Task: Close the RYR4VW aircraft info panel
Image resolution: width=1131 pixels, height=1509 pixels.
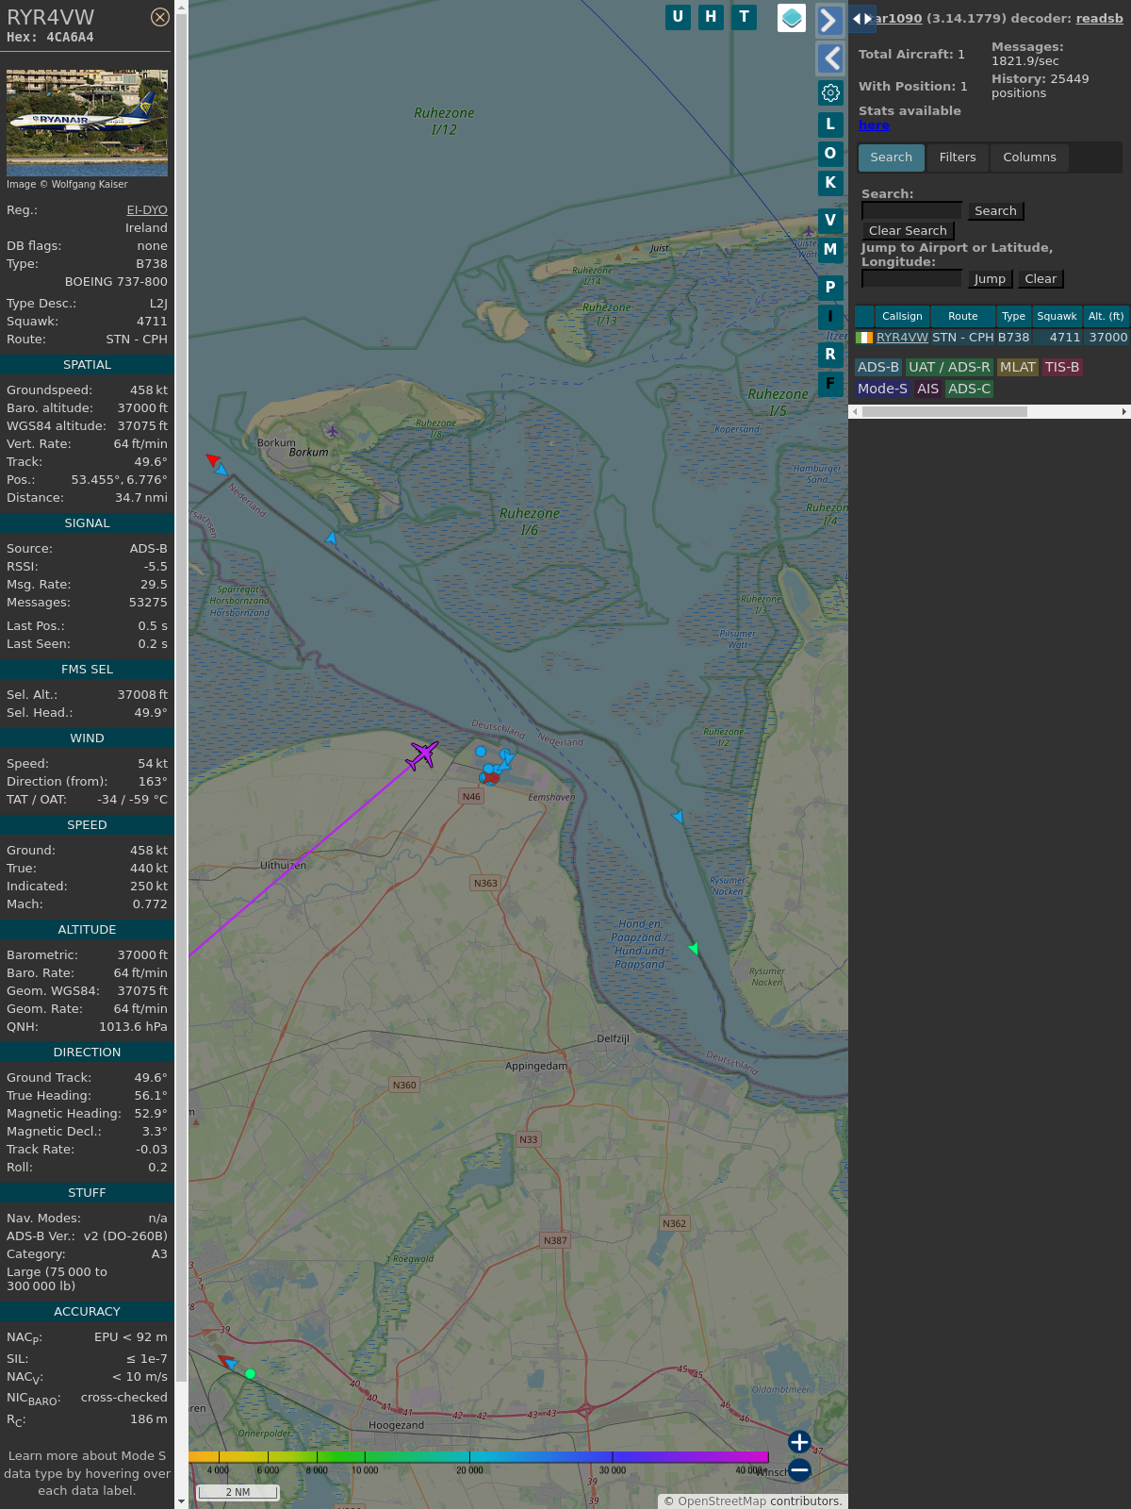Action: pos(160,17)
